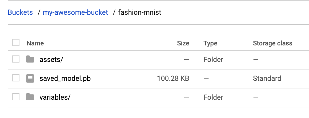The height and width of the screenshot is (118, 309).
Task: Open the variables/ folder
Action: [55, 97]
